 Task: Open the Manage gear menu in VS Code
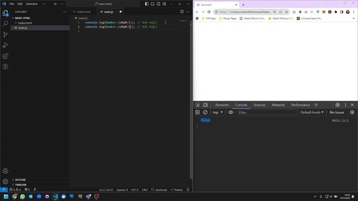[x=5, y=181]
